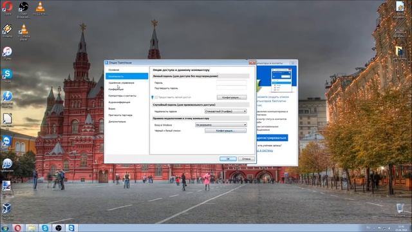Select the VirtualBox cube desktop shortcut
Viewport: 412px width, 232px height.
point(7,211)
